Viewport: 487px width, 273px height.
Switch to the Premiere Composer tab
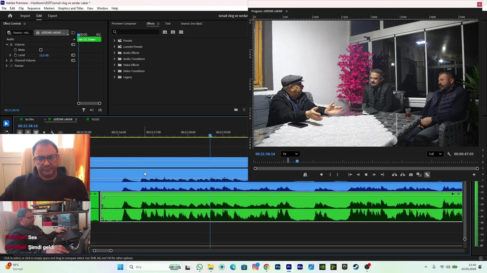coord(124,24)
